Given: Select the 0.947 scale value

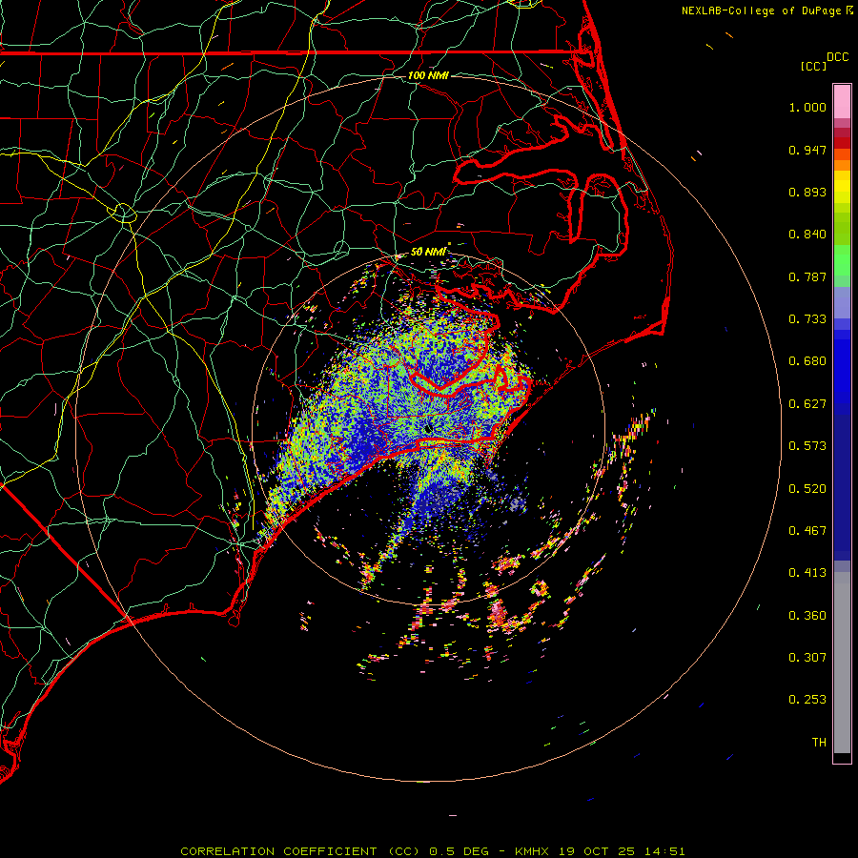Looking at the screenshot, I should coord(807,150).
